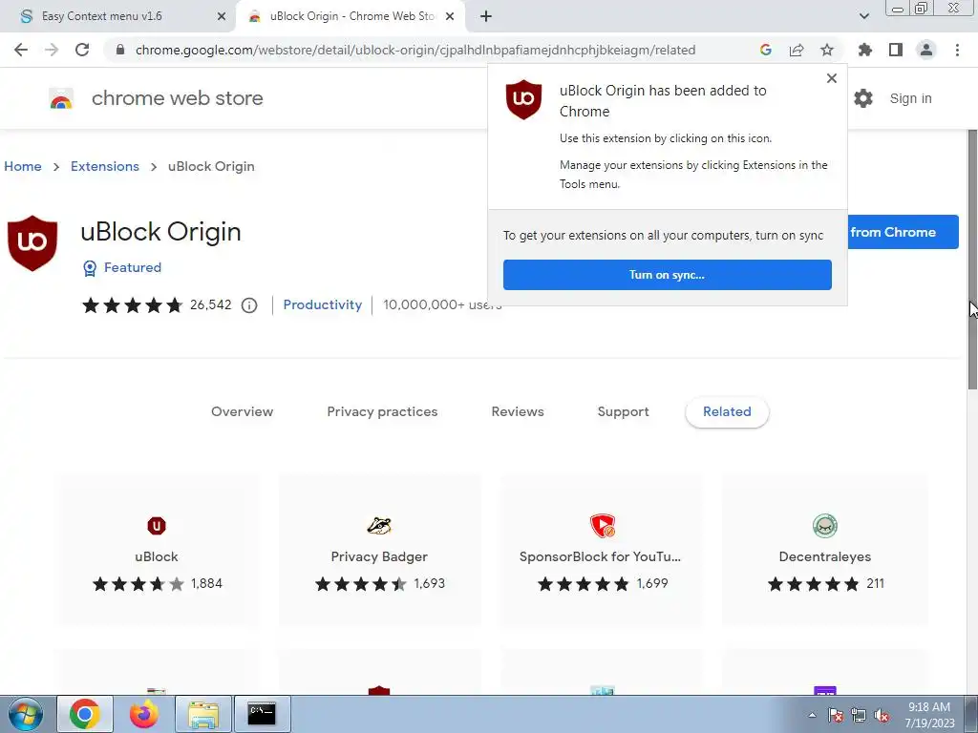
Task: Open the Privacy Badger extension card
Action: [379, 551]
